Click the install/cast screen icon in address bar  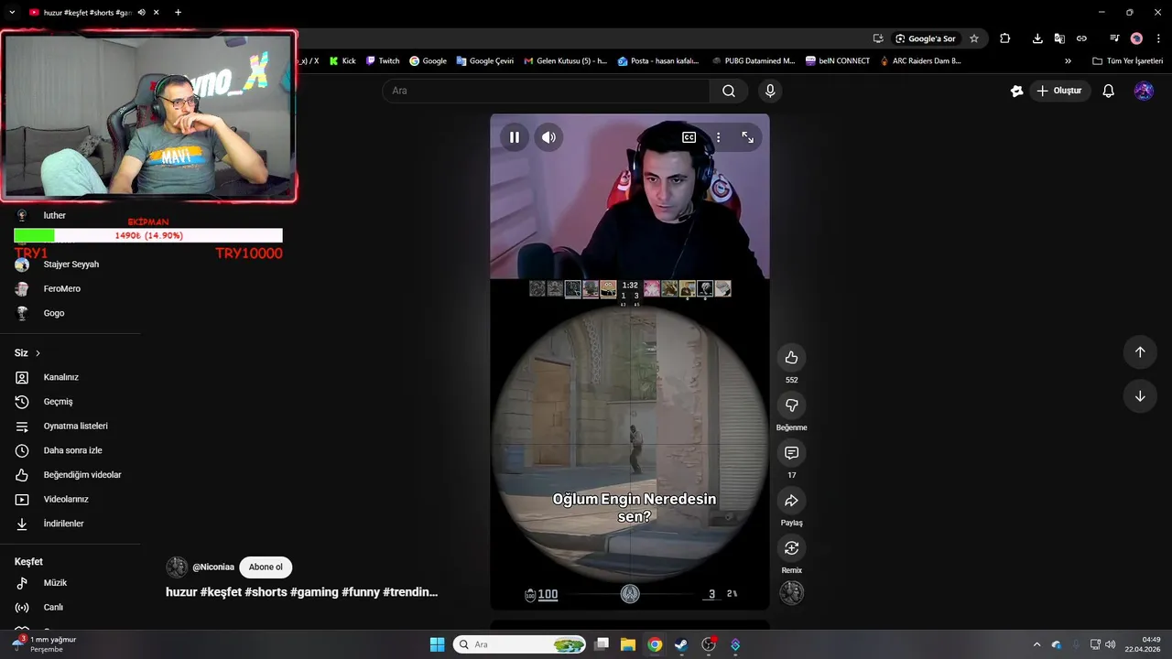pos(878,38)
